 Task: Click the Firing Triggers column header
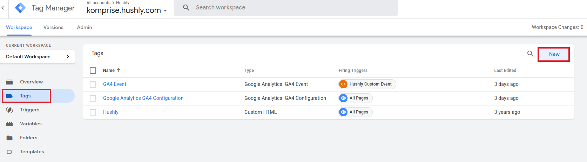pos(353,71)
